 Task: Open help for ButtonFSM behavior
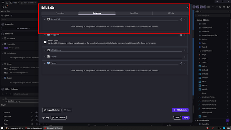pos(181,19)
